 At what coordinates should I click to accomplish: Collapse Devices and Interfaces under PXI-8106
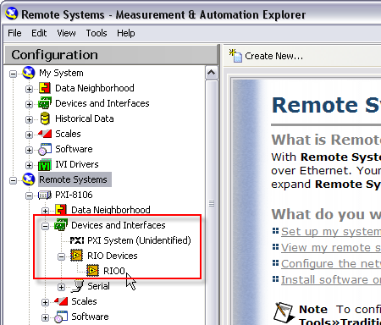[45, 226]
